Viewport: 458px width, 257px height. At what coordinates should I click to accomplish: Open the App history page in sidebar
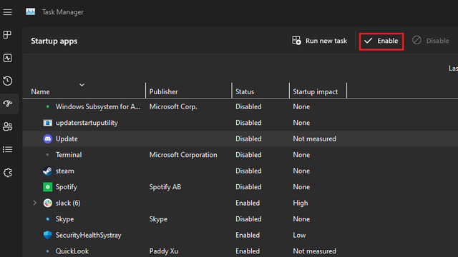(x=8, y=81)
